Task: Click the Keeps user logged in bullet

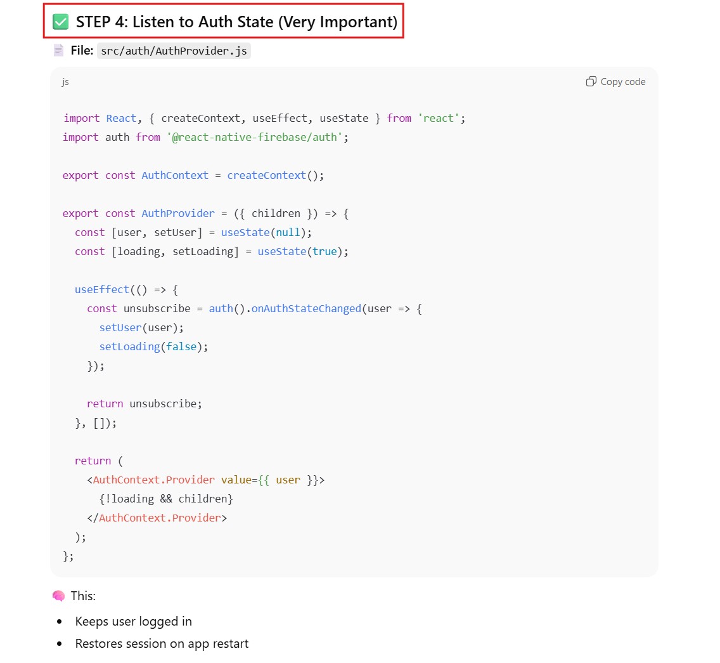Action: (x=133, y=621)
